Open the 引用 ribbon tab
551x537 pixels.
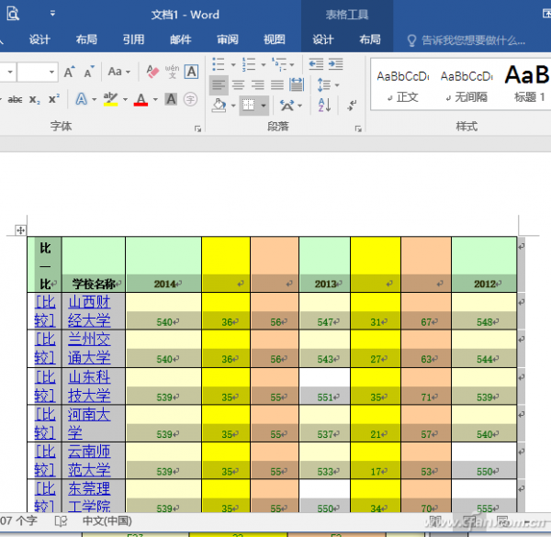[x=134, y=39]
